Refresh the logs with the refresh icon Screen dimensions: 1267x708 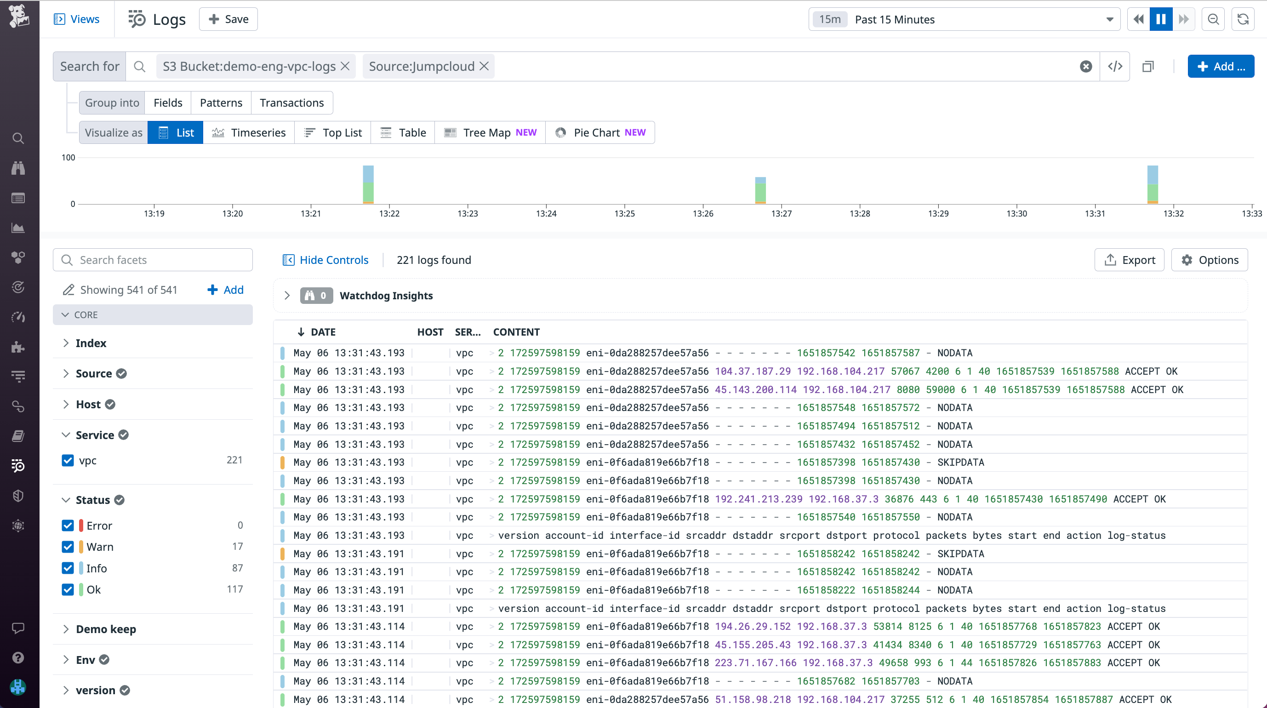coord(1244,19)
